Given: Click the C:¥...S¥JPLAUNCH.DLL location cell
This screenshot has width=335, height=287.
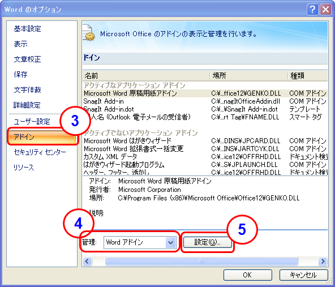Looking at the screenshot, I should (244, 165).
